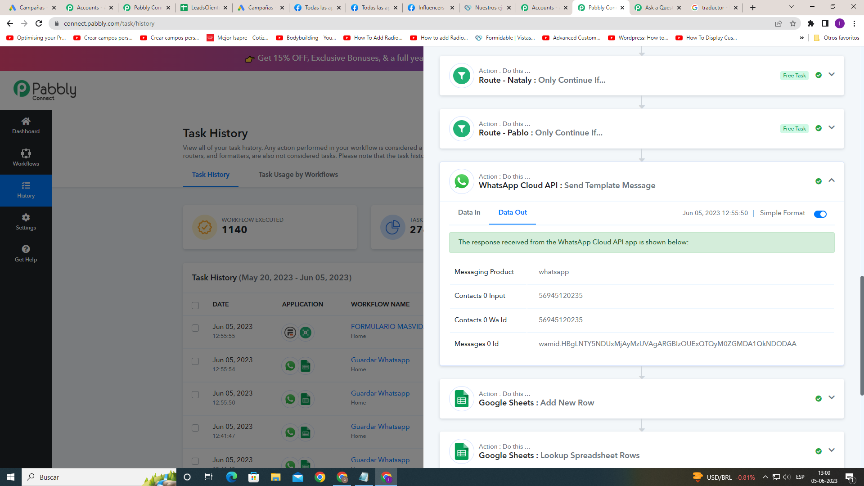
Task: Check the row dated Jun 05 12:55:54
Action: (x=195, y=361)
